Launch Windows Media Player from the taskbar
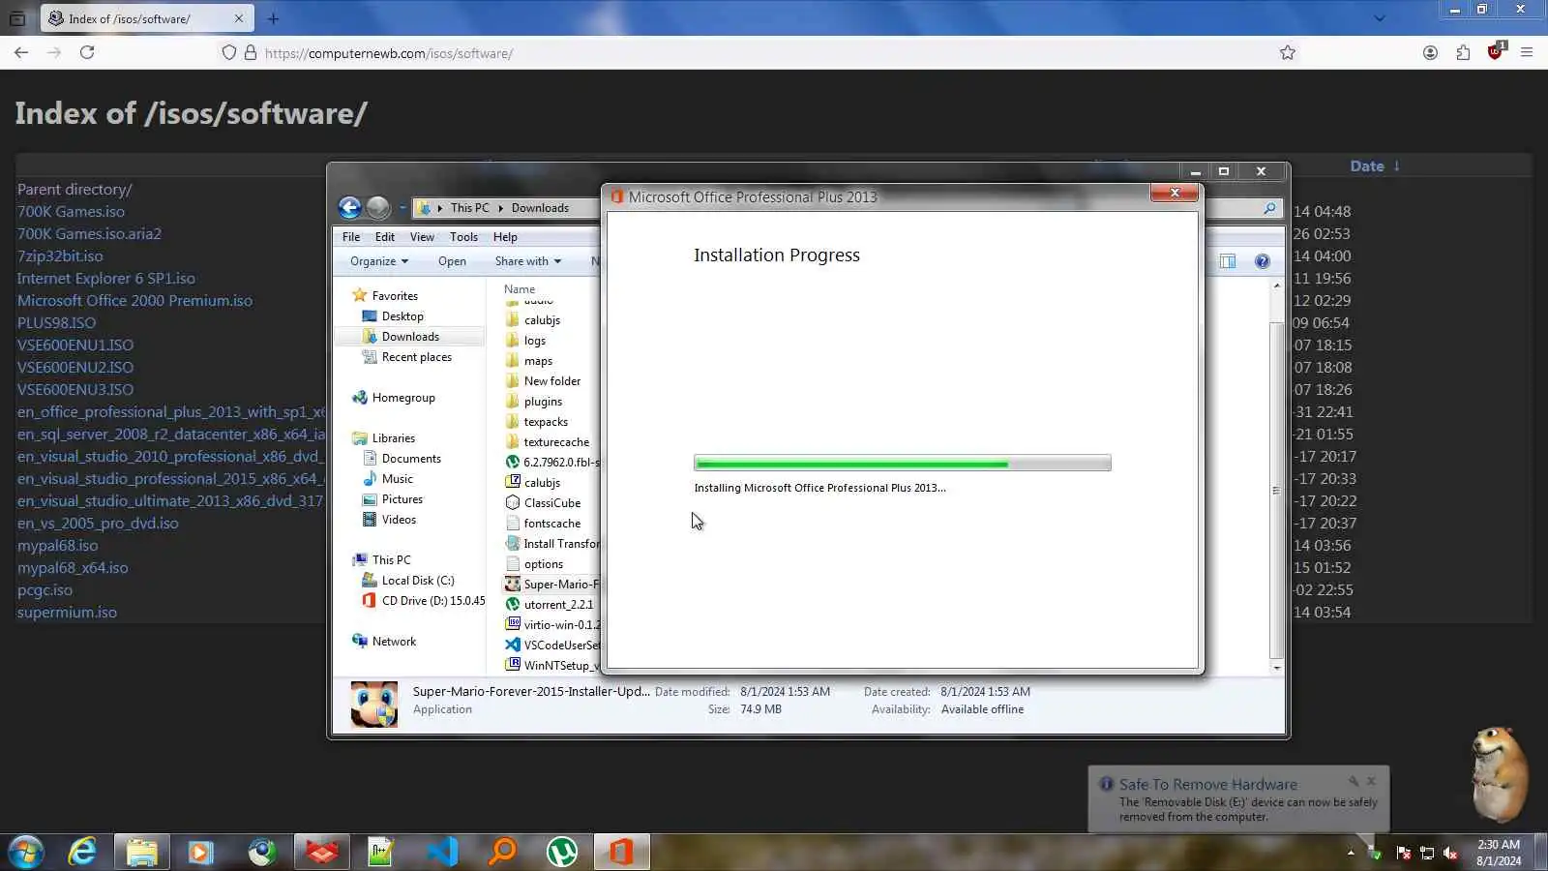This screenshot has height=871, width=1548. point(200,852)
